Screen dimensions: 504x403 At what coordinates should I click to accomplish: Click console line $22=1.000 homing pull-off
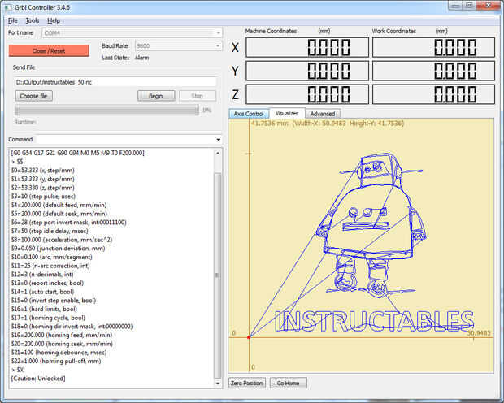point(56,362)
